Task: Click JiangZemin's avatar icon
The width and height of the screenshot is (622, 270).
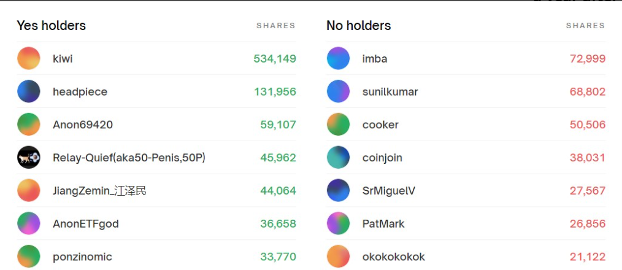Action: (x=29, y=191)
